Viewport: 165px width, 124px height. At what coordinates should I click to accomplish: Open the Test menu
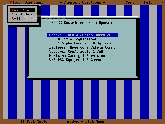[130, 2]
